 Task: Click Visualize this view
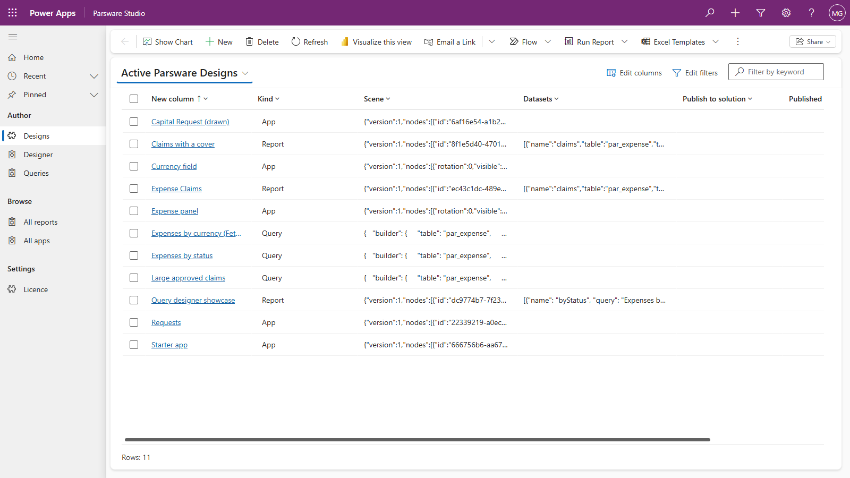pos(376,42)
